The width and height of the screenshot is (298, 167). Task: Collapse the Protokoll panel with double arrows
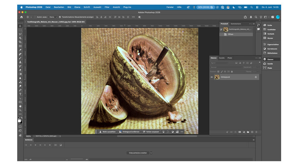(250, 24)
